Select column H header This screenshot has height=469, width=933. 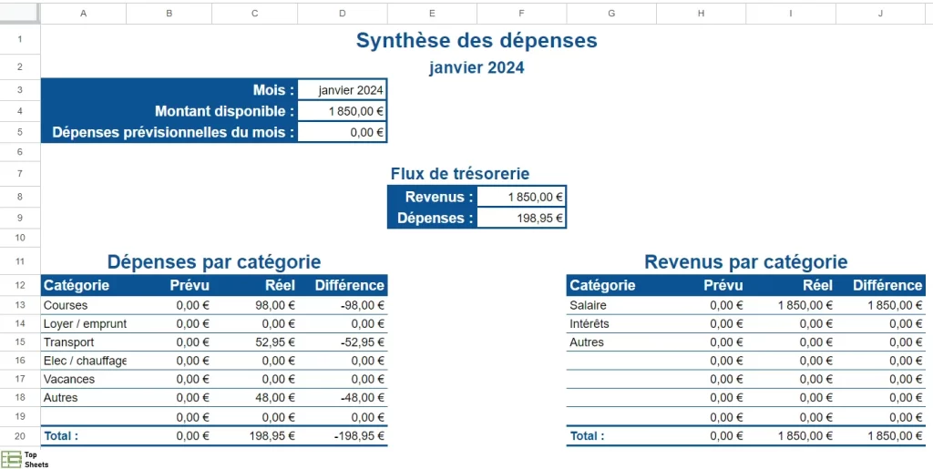click(x=701, y=13)
